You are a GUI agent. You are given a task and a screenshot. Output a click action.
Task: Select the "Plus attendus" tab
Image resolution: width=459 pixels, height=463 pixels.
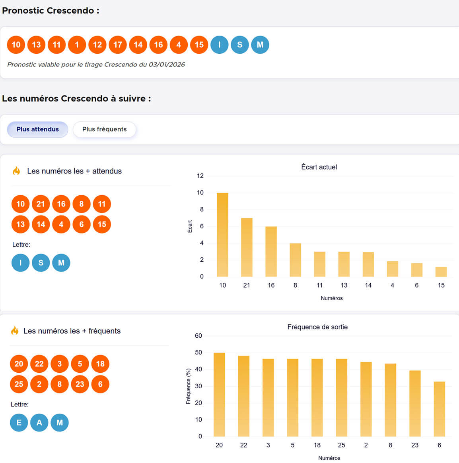point(37,129)
